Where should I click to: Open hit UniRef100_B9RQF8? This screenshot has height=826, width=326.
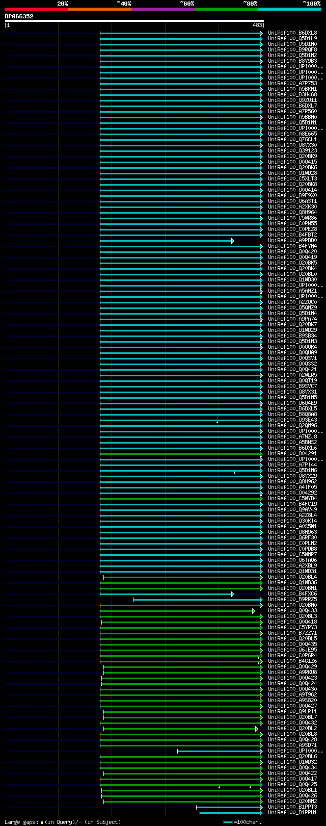pos(292,49)
